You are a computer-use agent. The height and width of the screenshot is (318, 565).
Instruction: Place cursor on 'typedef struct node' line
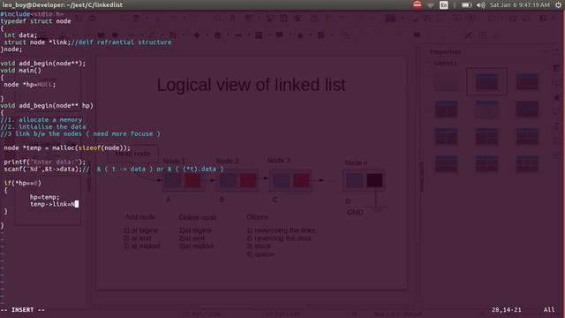(35, 21)
